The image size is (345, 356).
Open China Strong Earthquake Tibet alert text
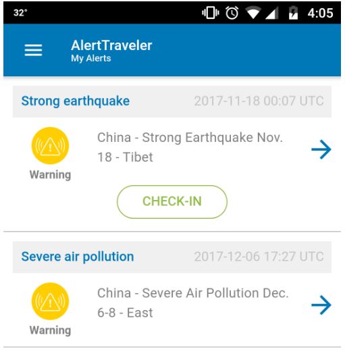tap(190, 147)
